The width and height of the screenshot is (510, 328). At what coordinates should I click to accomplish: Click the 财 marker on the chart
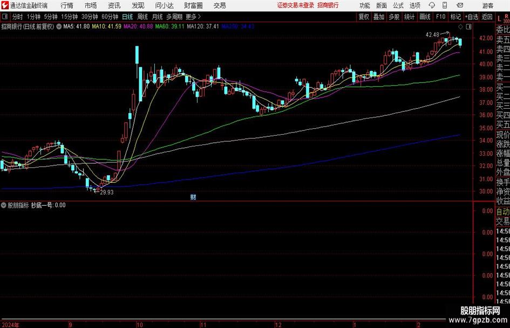click(x=193, y=197)
